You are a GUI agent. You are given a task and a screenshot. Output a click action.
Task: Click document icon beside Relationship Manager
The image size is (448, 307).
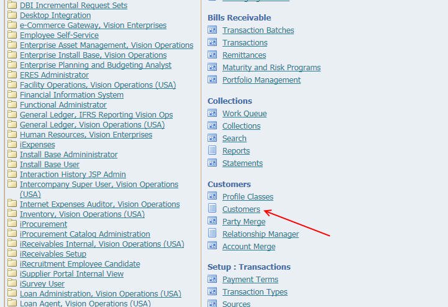(x=213, y=233)
